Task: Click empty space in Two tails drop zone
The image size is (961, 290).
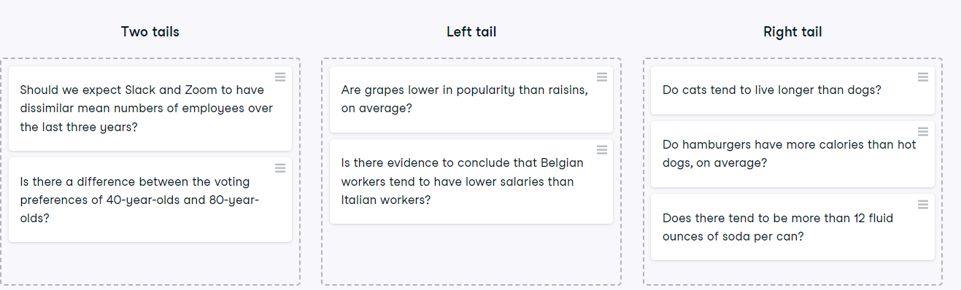Action: tap(150, 263)
